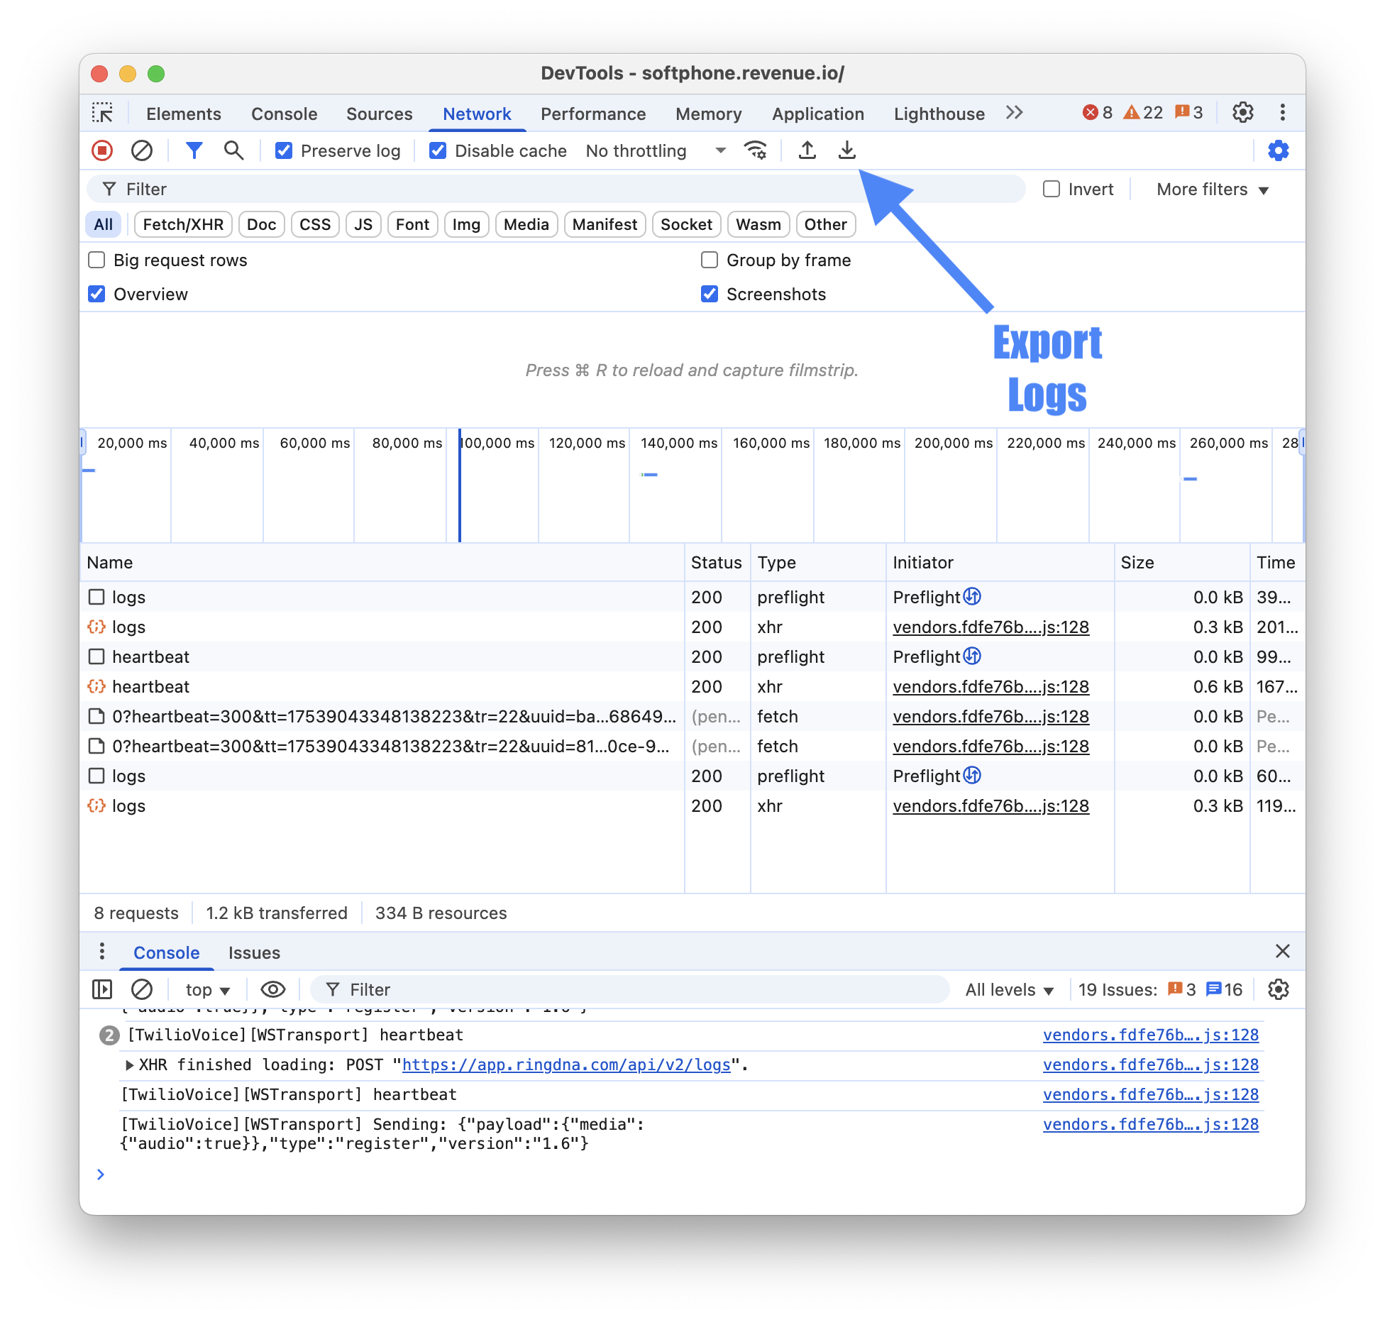Open network conditions settings
The height and width of the screenshot is (1320, 1385).
tap(754, 150)
